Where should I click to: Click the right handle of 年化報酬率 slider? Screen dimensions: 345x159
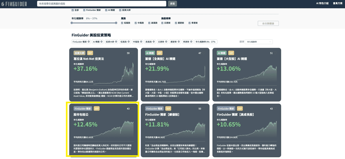click(116, 23)
